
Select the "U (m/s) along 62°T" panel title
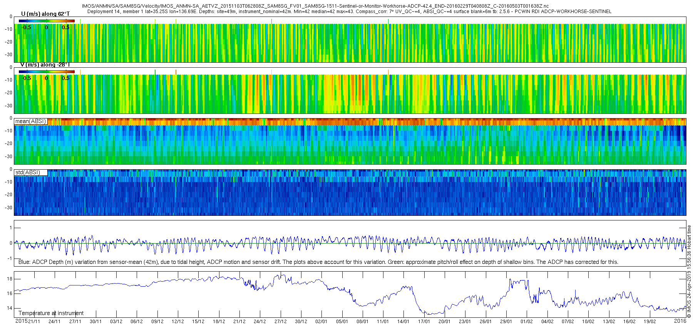pyautogui.click(x=45, y=14)
